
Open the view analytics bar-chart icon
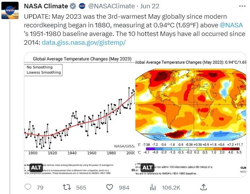[153, 187]
